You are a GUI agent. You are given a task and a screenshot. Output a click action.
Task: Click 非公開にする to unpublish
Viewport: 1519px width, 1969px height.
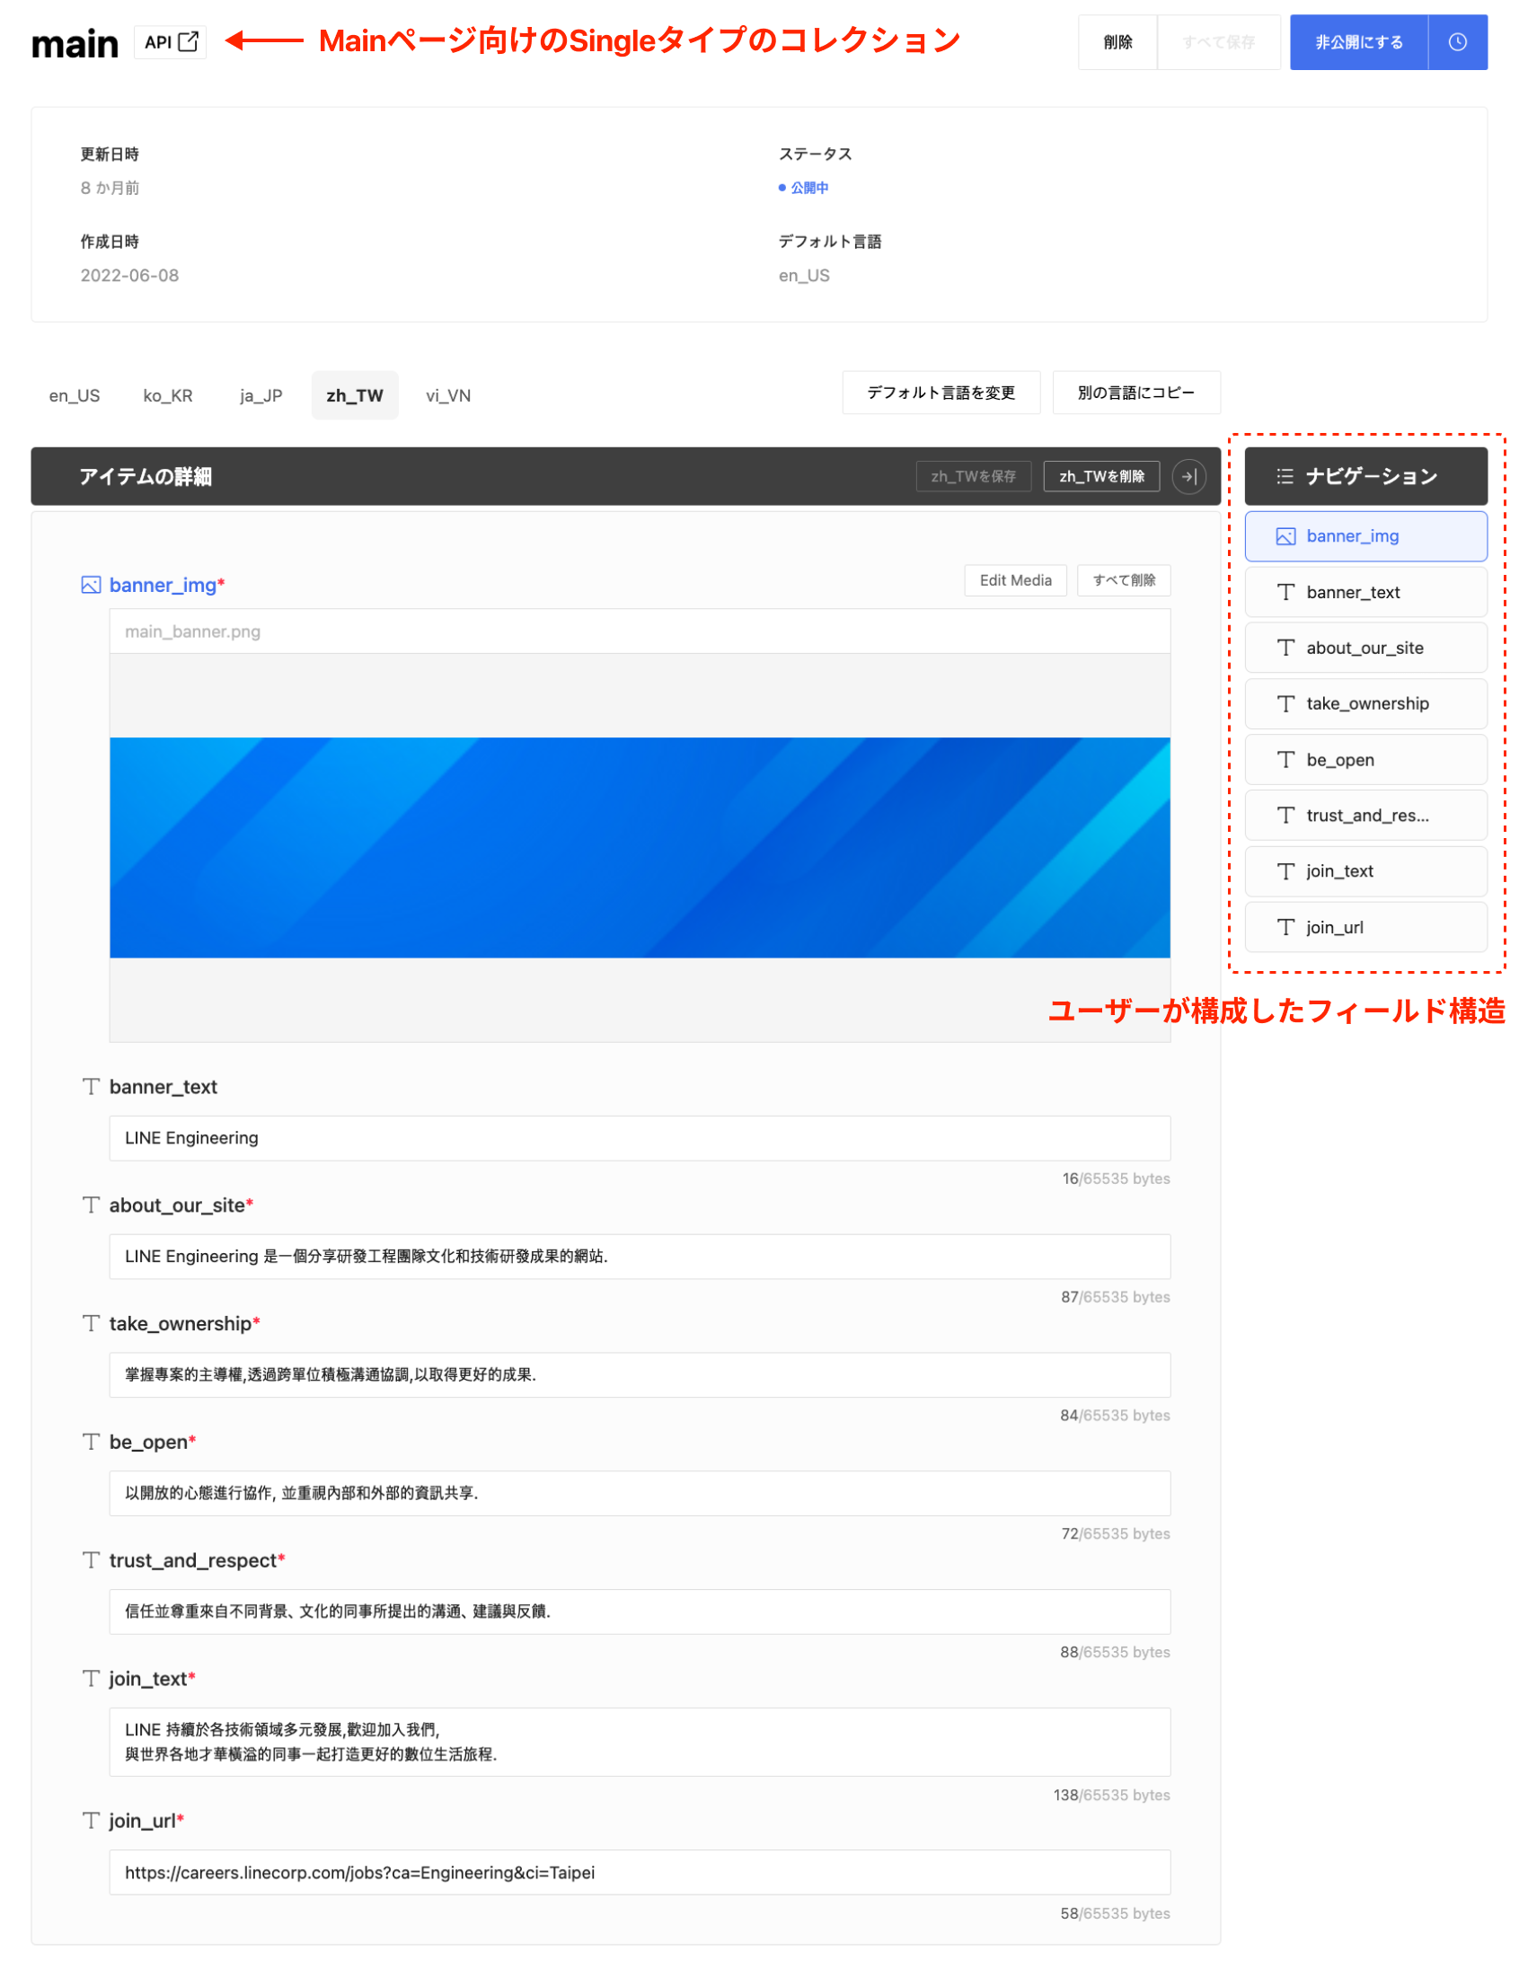[1358, 42]
